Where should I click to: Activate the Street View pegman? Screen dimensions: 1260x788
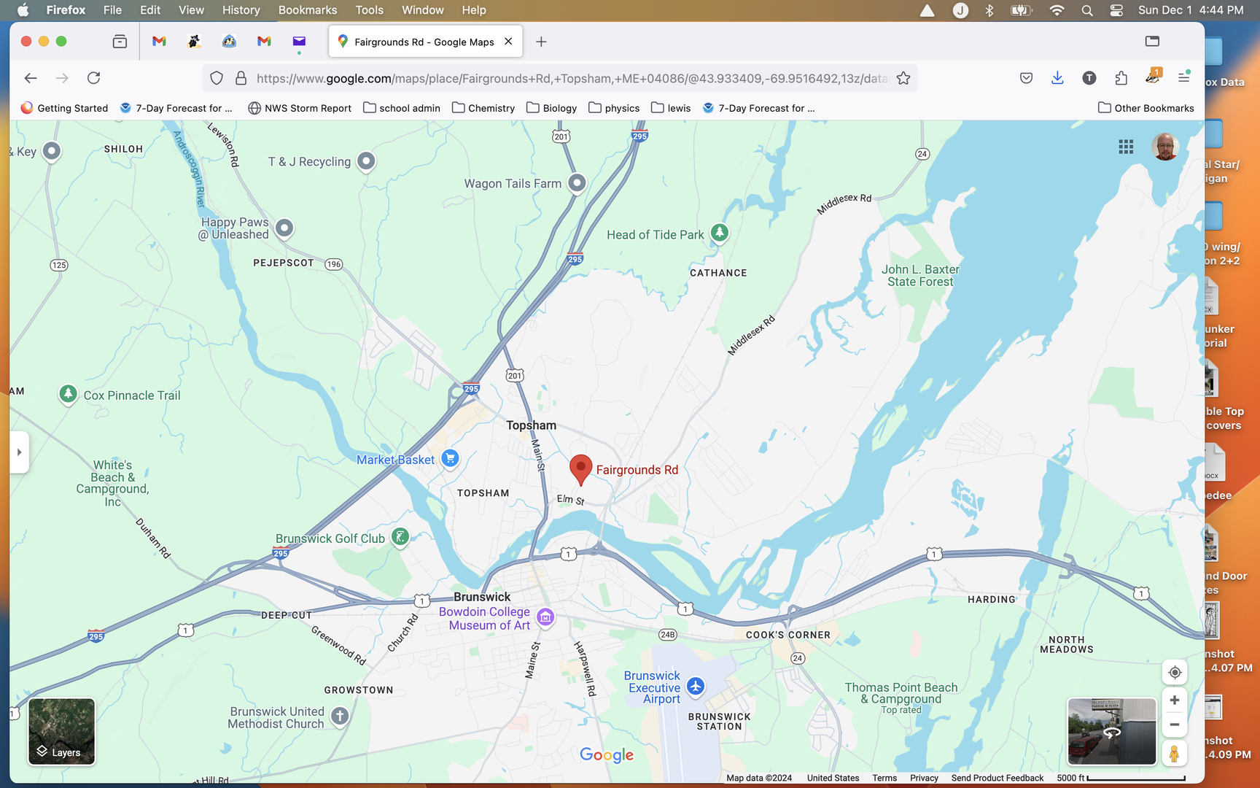[x=1174, y=753]
